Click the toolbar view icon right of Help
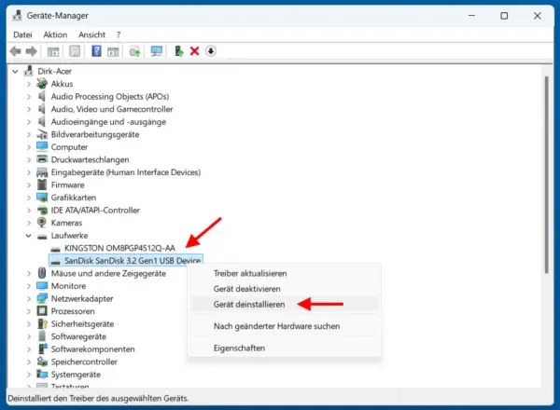The width and height of the screenshot is (560, 410). pos(113,51)
